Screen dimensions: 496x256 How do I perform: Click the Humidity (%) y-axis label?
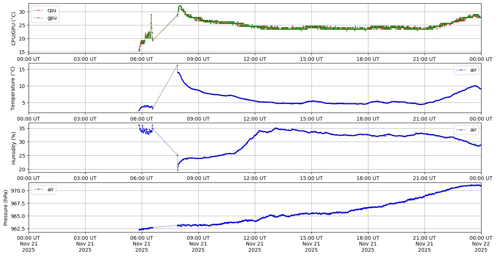pyautogui.click(x=14, y=148)
